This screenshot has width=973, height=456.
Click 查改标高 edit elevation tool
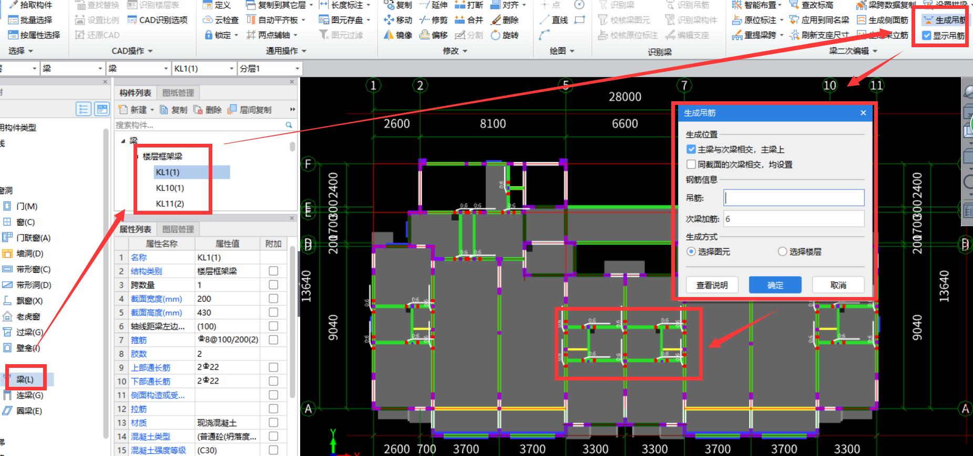(812, 5)
